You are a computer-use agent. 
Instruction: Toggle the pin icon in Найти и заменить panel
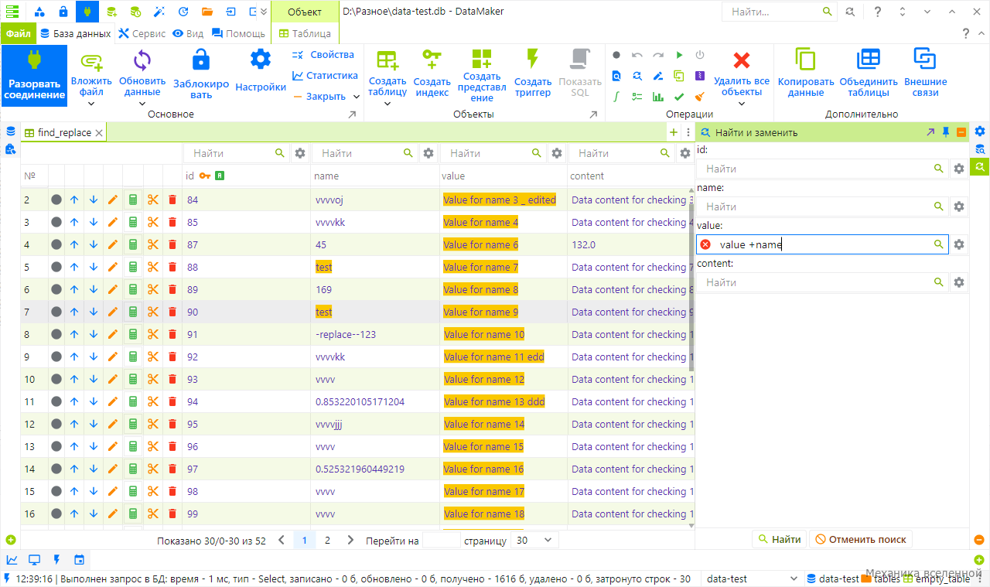coord(946,132)
